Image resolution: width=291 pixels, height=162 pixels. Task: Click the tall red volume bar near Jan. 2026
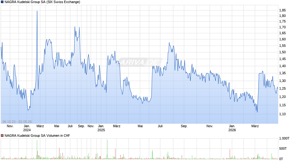coord(230,154)
